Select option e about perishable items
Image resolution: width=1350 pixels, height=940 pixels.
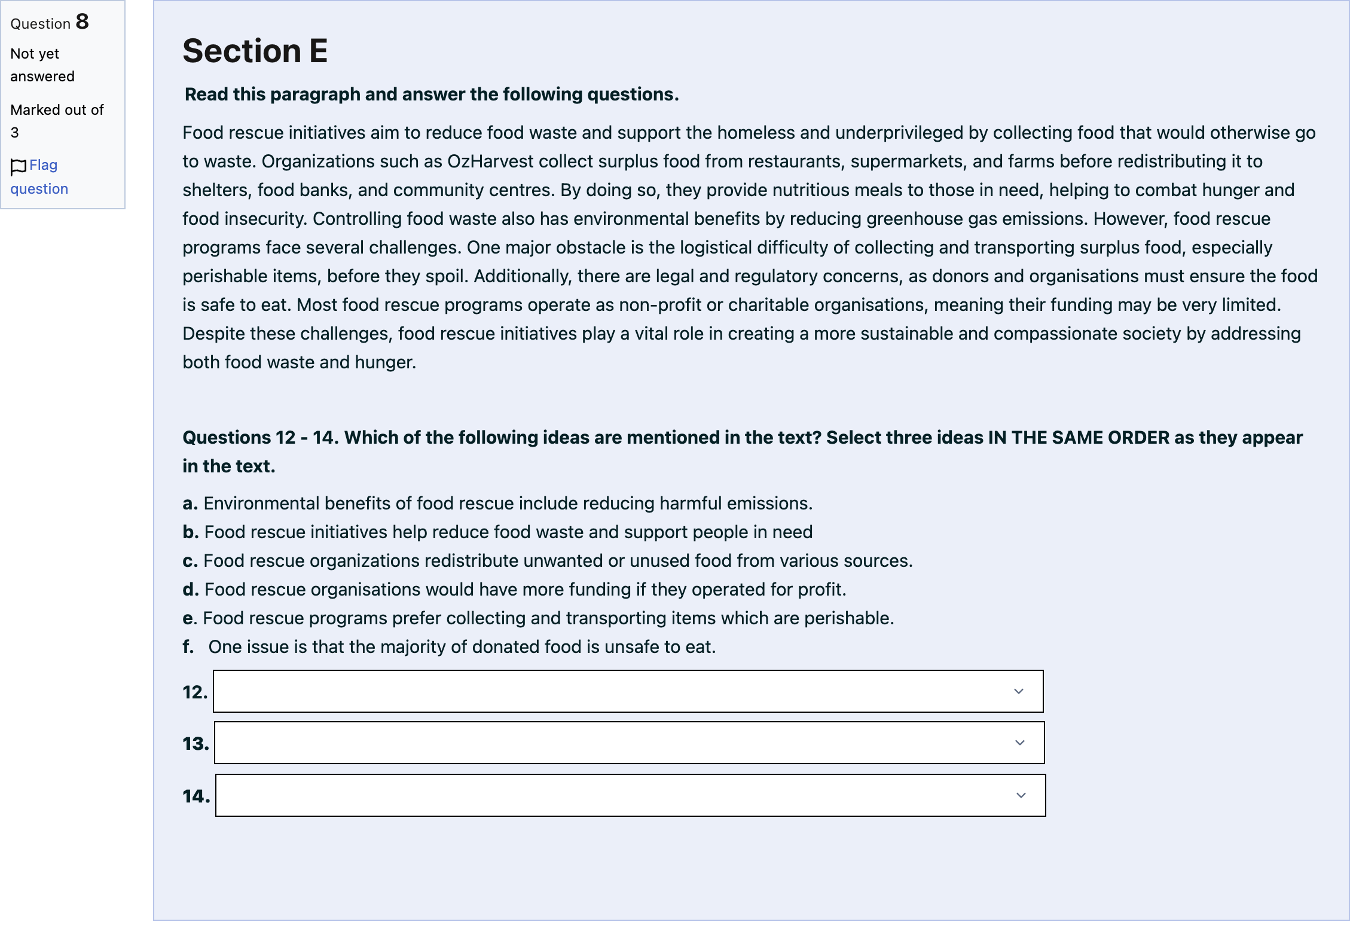tap(538, 618)
